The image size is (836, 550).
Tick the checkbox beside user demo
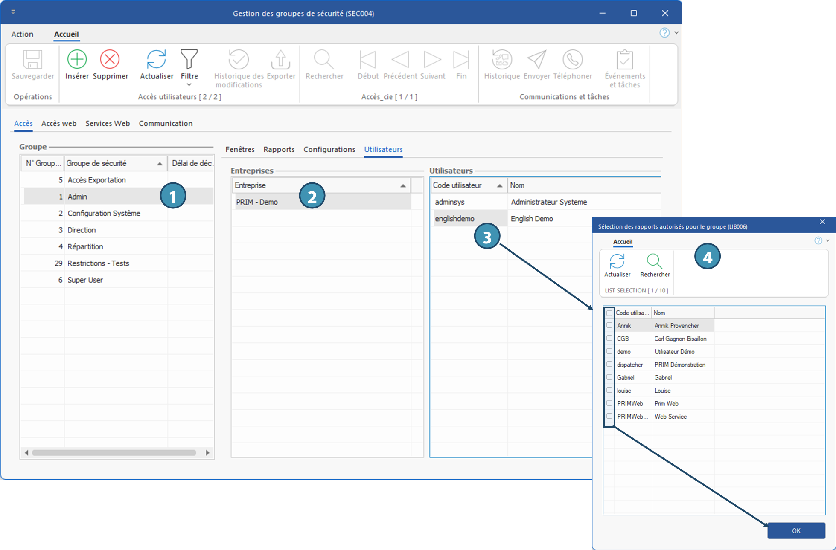tap(609, 351)
